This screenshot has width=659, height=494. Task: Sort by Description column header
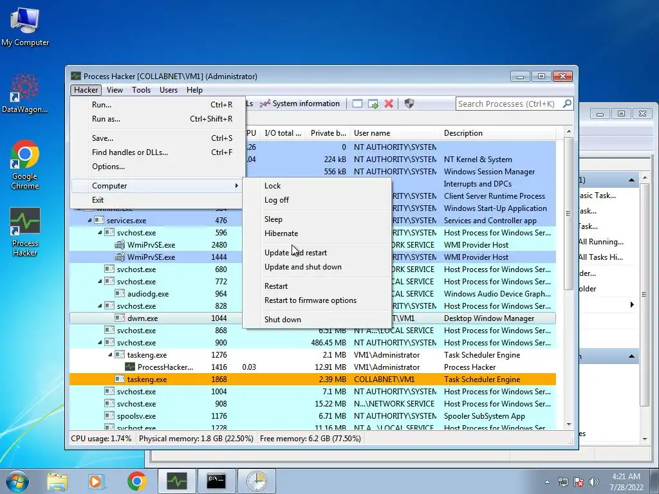pyautogui.click(x=497, y=133)
